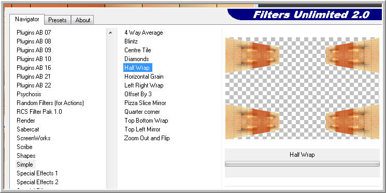The height and width of the screenshot is (193, 386).
Task: Select Half Wrap in filter list
Action: [138, 68]
